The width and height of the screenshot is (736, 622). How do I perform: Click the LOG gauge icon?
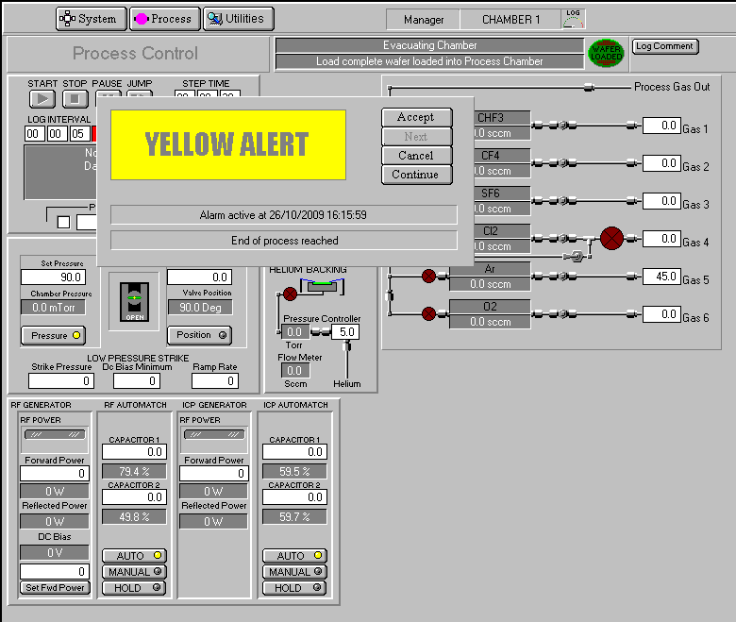[x=573, y=18]
